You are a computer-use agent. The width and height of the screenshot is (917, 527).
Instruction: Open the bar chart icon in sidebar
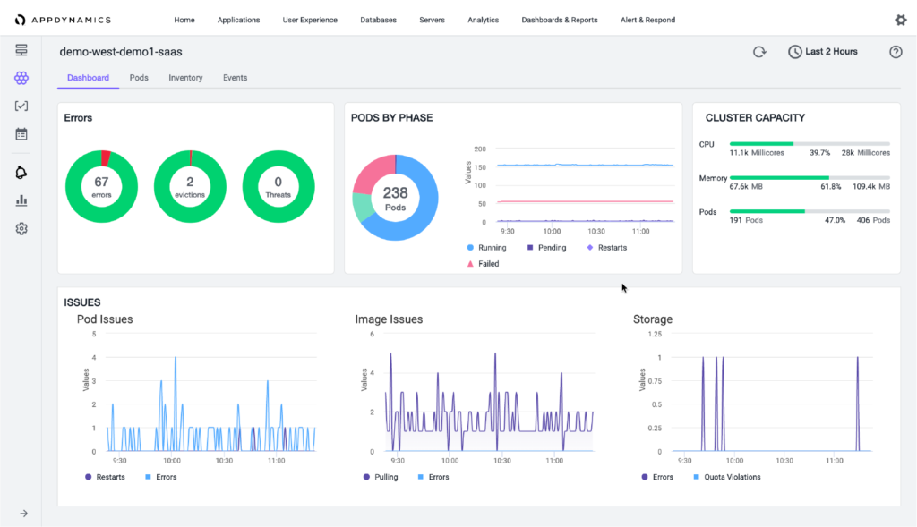click(21, 200)
